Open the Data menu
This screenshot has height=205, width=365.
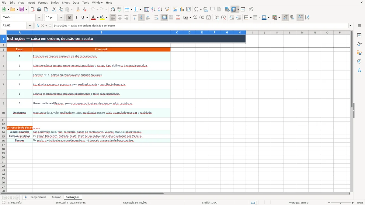tap(76, 2)
